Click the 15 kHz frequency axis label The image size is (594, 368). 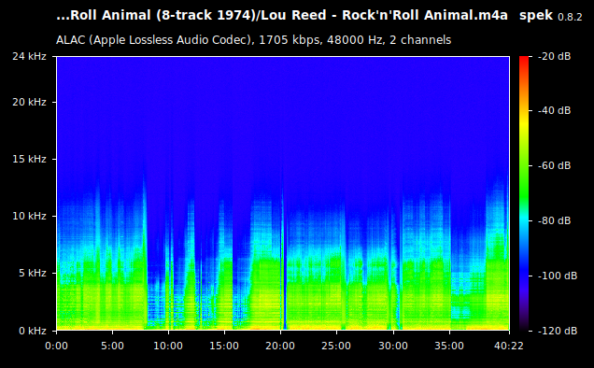[x=29, y=159]
